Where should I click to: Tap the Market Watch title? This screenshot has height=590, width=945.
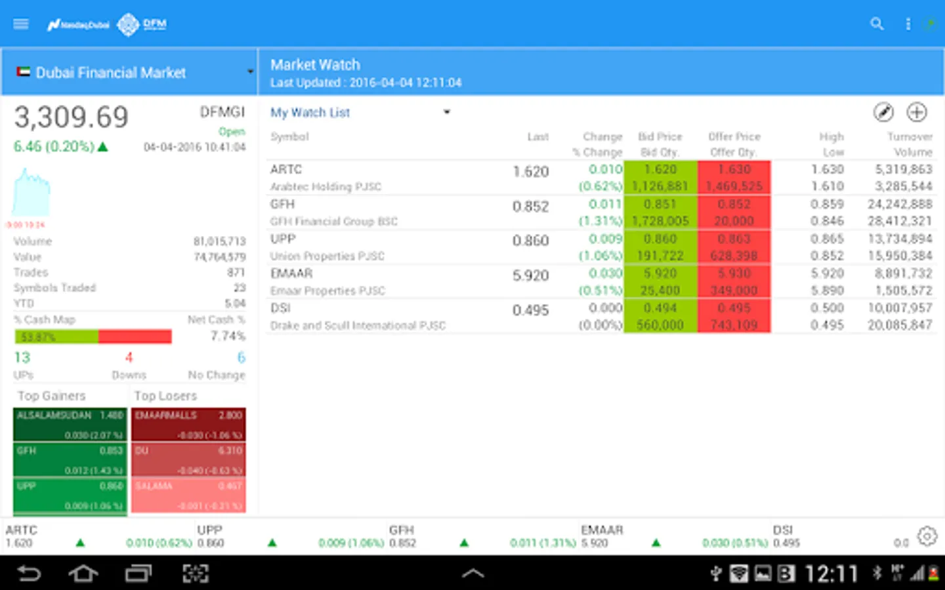[x=316, y=65]
